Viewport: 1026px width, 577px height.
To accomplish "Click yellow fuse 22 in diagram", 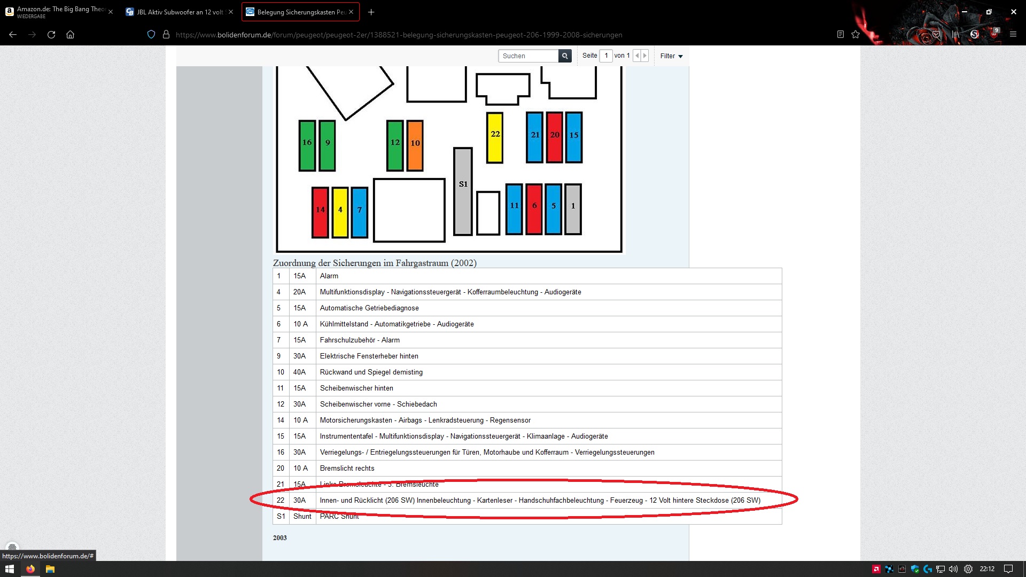I will 495,137.
